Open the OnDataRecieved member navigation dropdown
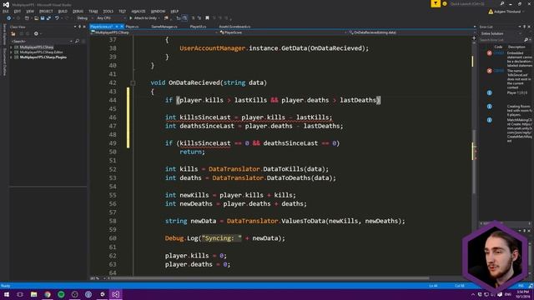The image size is (534, 300). [x=411, y=32]
